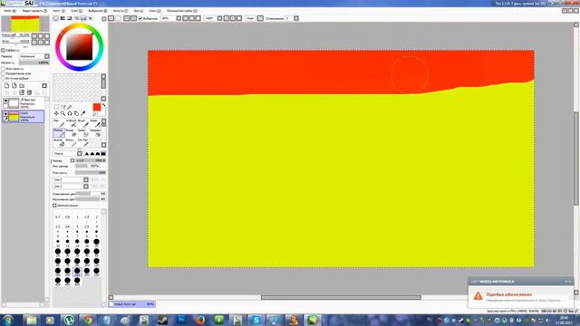Select the Magic Wand tool
The height and width of the screenshot is (326, 580).
tap(70, 107)
